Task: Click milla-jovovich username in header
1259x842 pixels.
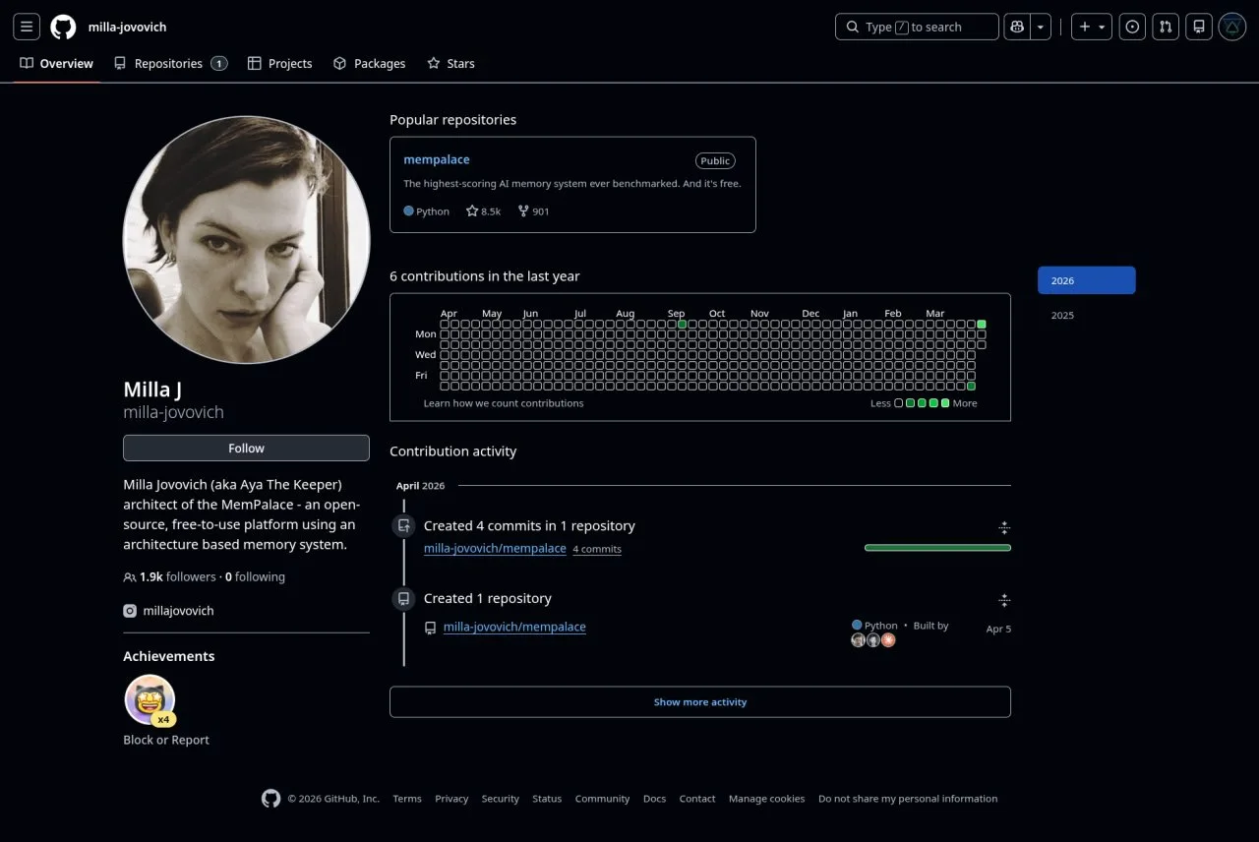Action: click(127, 27)
